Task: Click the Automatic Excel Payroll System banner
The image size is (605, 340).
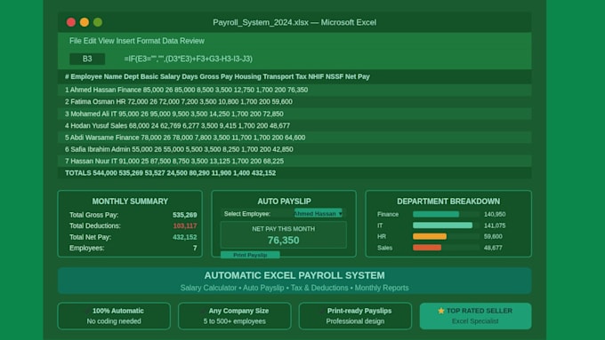Action: pyautogui.click(x=294, y=281)
